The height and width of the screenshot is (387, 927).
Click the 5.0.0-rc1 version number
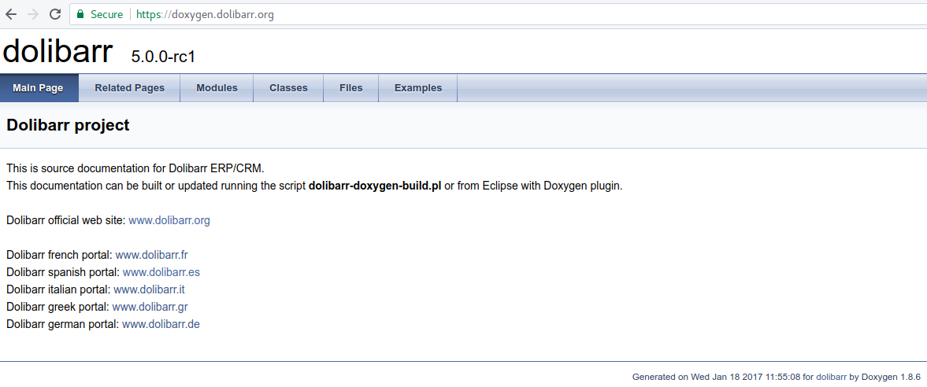click(163, 57)
